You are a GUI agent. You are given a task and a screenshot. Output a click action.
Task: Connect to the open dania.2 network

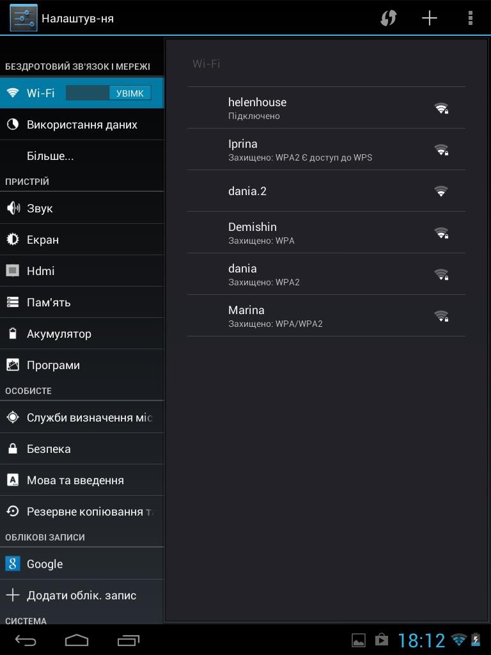click(x=326, y=191)
